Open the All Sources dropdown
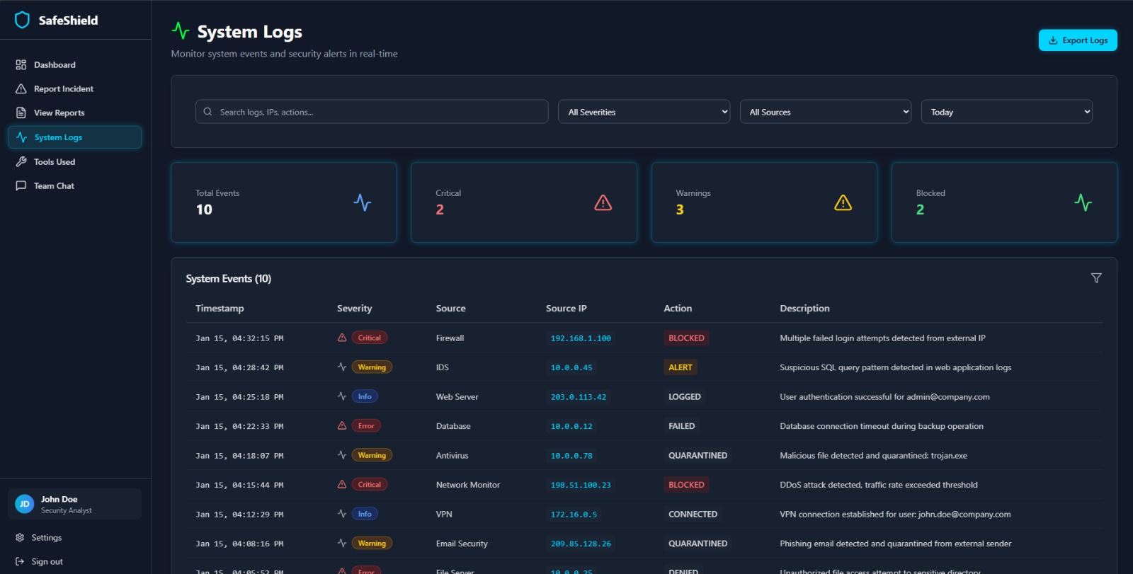The width and height of the screenshot is (1133, 574). click(826, 112)
